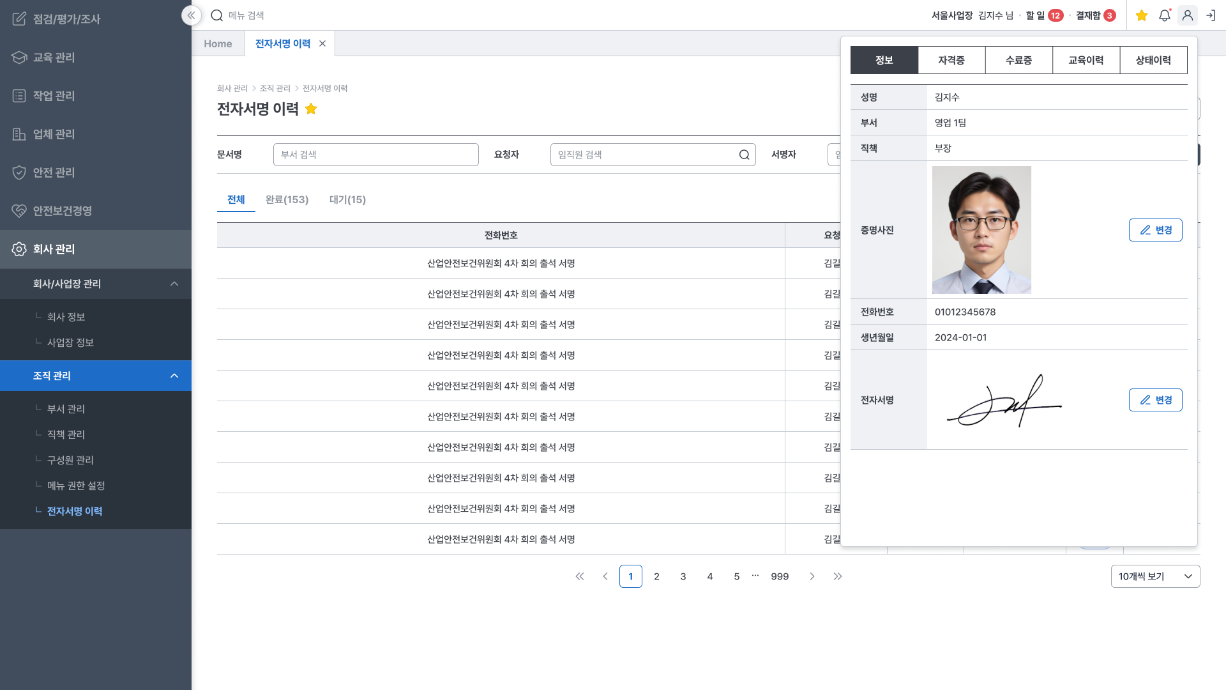Open the 교육이력 tab
1226x690 pixels.
point(1086,60)
